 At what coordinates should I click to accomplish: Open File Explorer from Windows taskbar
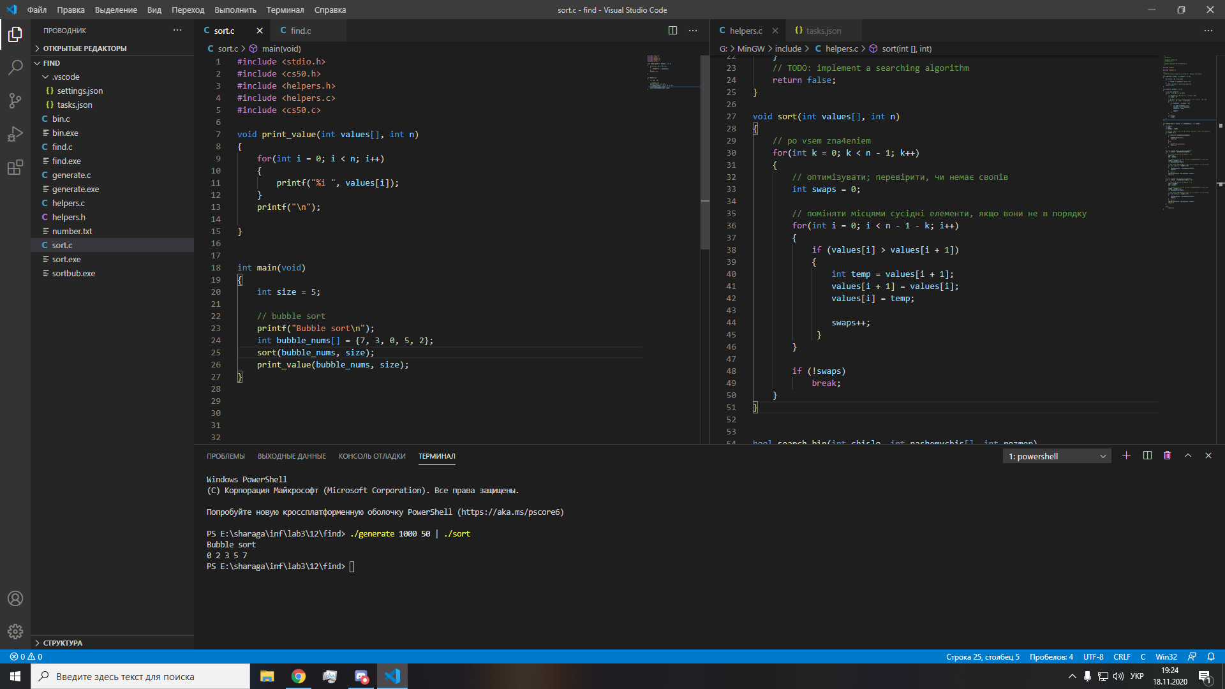click(267, 676)
